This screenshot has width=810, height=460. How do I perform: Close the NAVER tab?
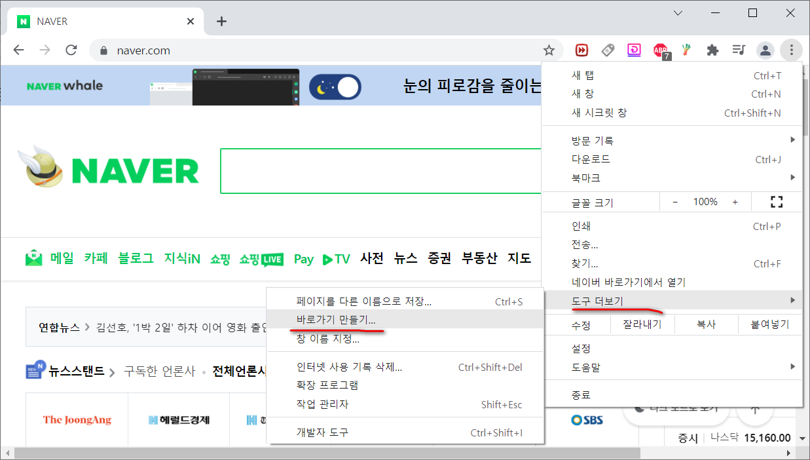[x=191, y=21]
